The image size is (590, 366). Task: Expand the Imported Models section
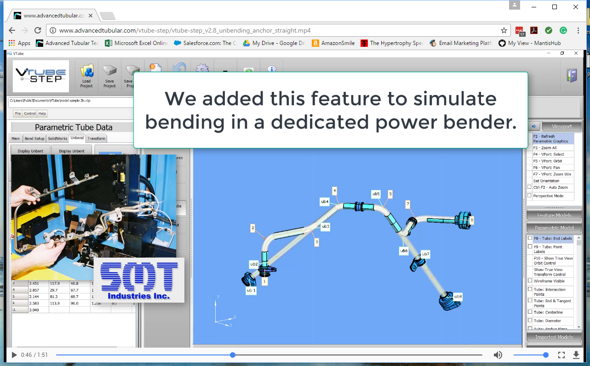pos(554,338)
